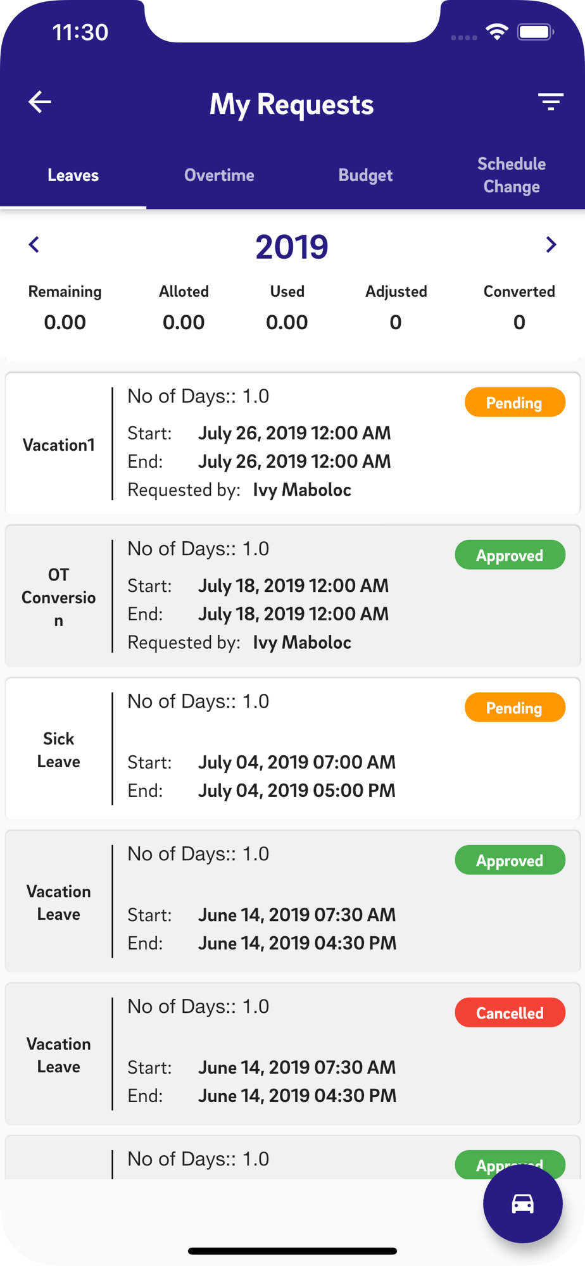
Task: Switch to the Budget tab
Action: point(365,175)
